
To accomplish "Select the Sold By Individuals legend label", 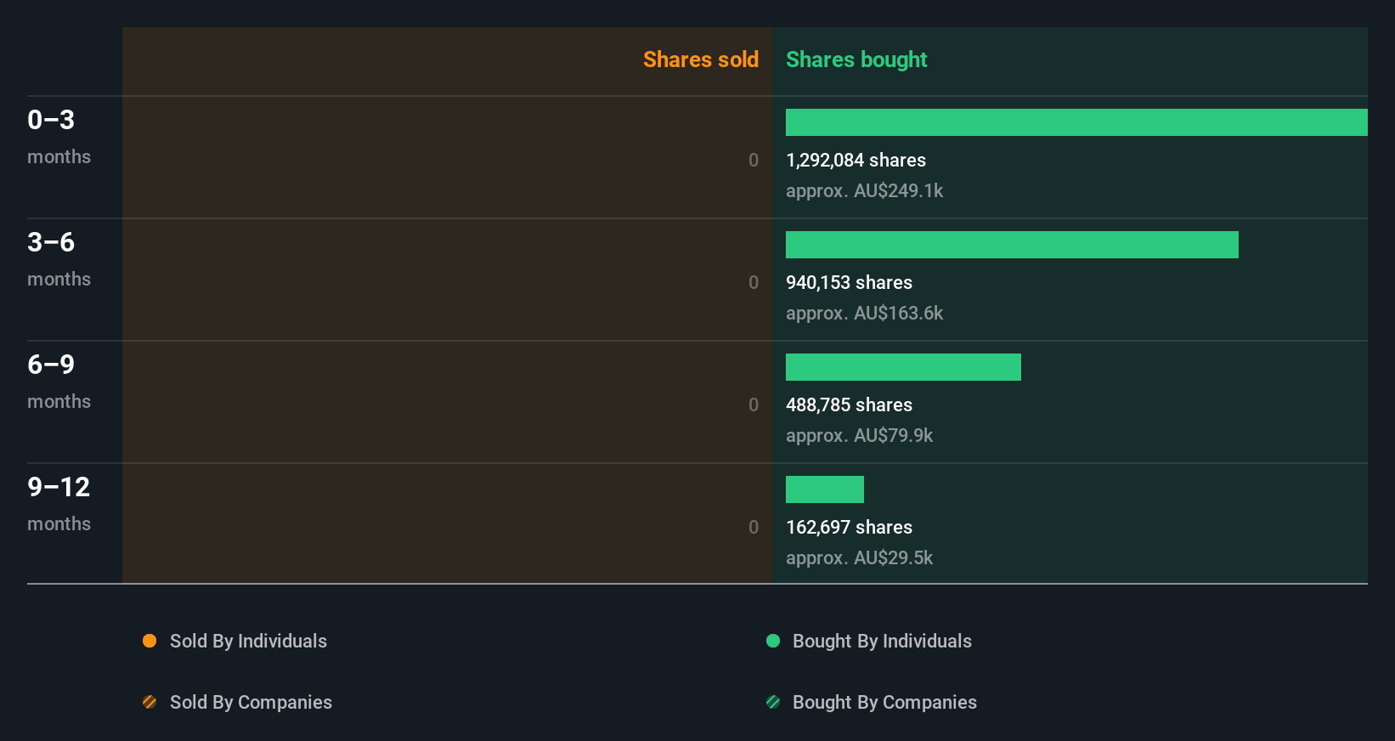I will point(248,642).
